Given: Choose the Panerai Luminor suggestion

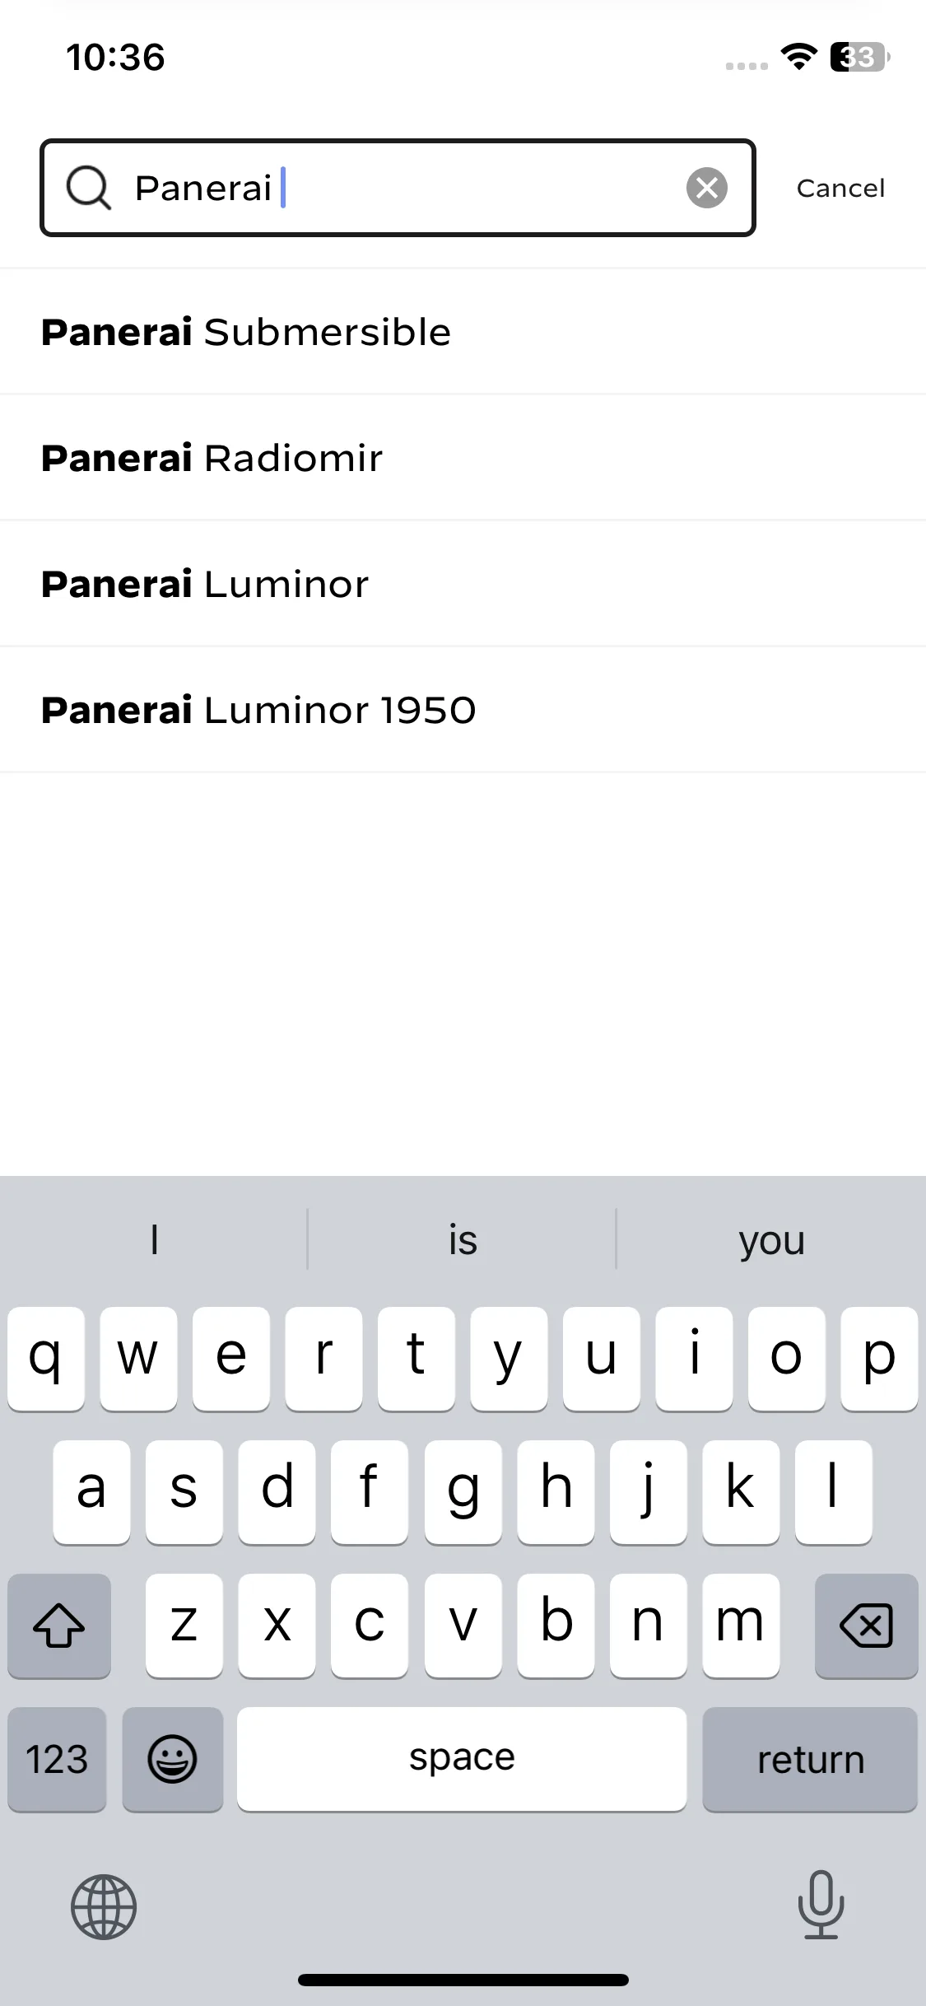Looking at the screenshot, I should (x=463, y=584).
